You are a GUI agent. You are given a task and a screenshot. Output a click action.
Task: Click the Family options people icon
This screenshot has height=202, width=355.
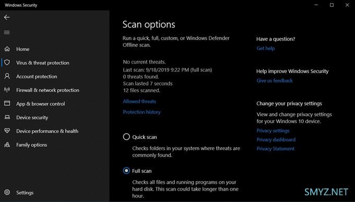click(x=7, y=145)
